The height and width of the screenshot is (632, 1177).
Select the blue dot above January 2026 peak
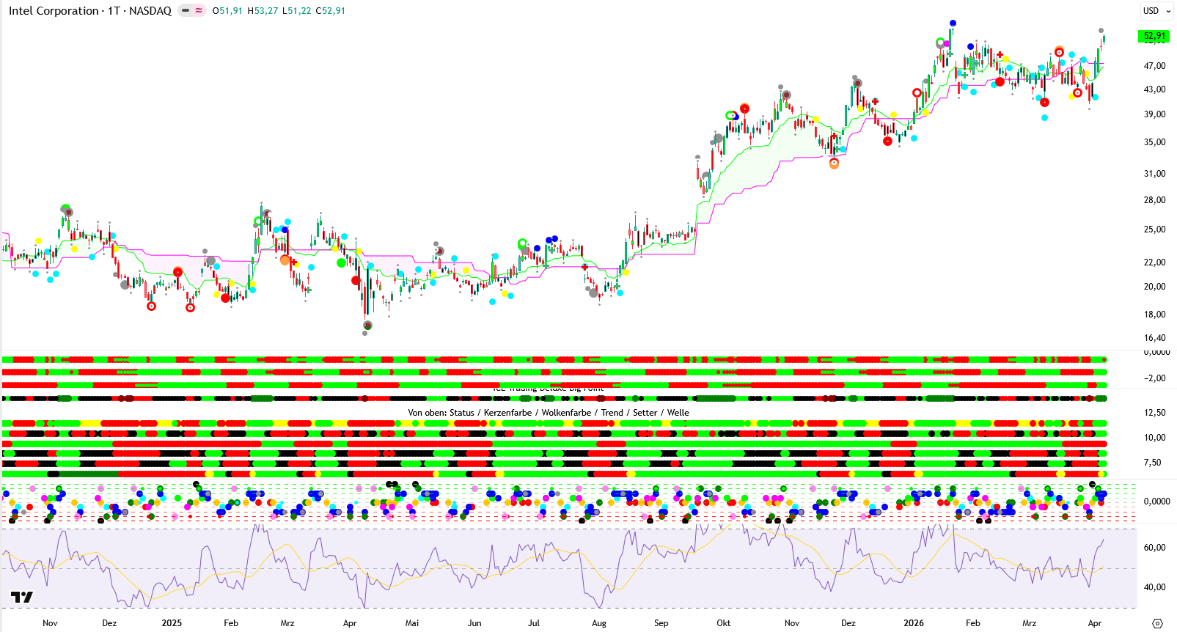(953, 23)
